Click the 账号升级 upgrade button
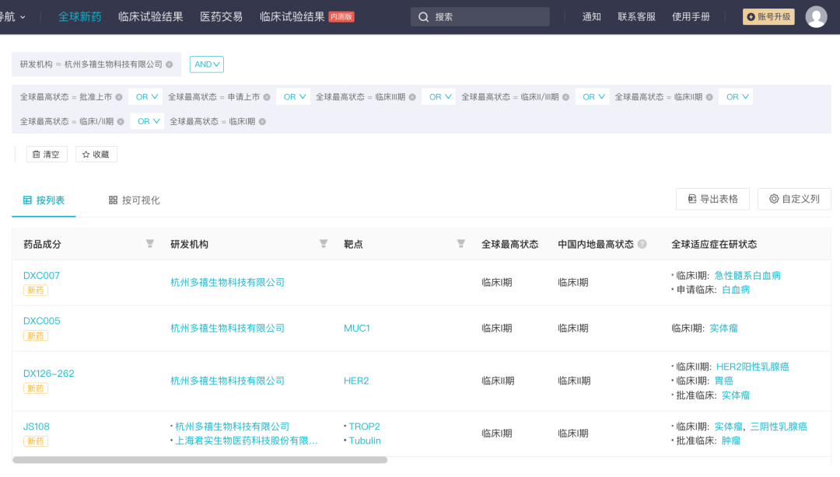 click(x=768, y=17)
